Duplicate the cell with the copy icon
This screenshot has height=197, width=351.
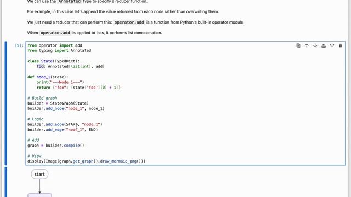coord(298,45)
